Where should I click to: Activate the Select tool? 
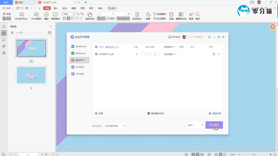click(x=7, y=18)
